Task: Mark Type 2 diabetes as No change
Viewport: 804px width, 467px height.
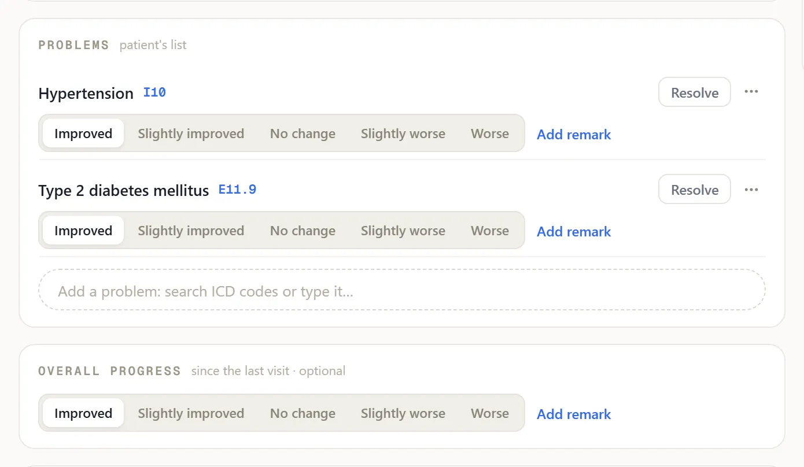Action: point(303,231)
